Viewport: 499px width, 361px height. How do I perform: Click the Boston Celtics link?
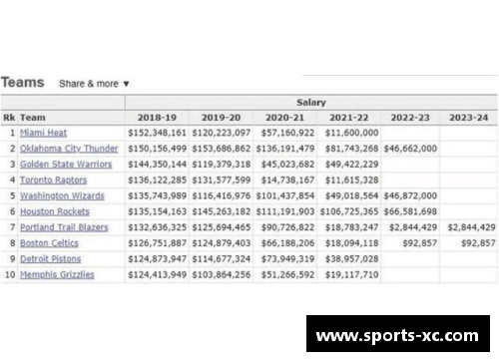coord(49,243)
